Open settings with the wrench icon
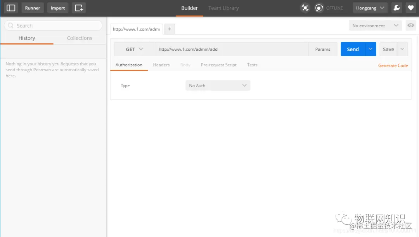The height and width of the screenshot is (237, 419). click(396, 8)
